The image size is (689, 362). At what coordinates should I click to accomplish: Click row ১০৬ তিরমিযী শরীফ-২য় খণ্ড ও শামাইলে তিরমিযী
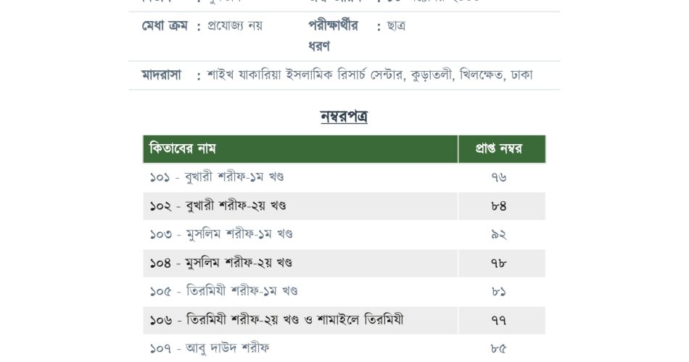click(x=344, y=320)
